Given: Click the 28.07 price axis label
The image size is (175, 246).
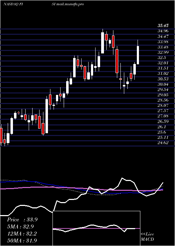Looking at the screenshot, I should [163, 105].
